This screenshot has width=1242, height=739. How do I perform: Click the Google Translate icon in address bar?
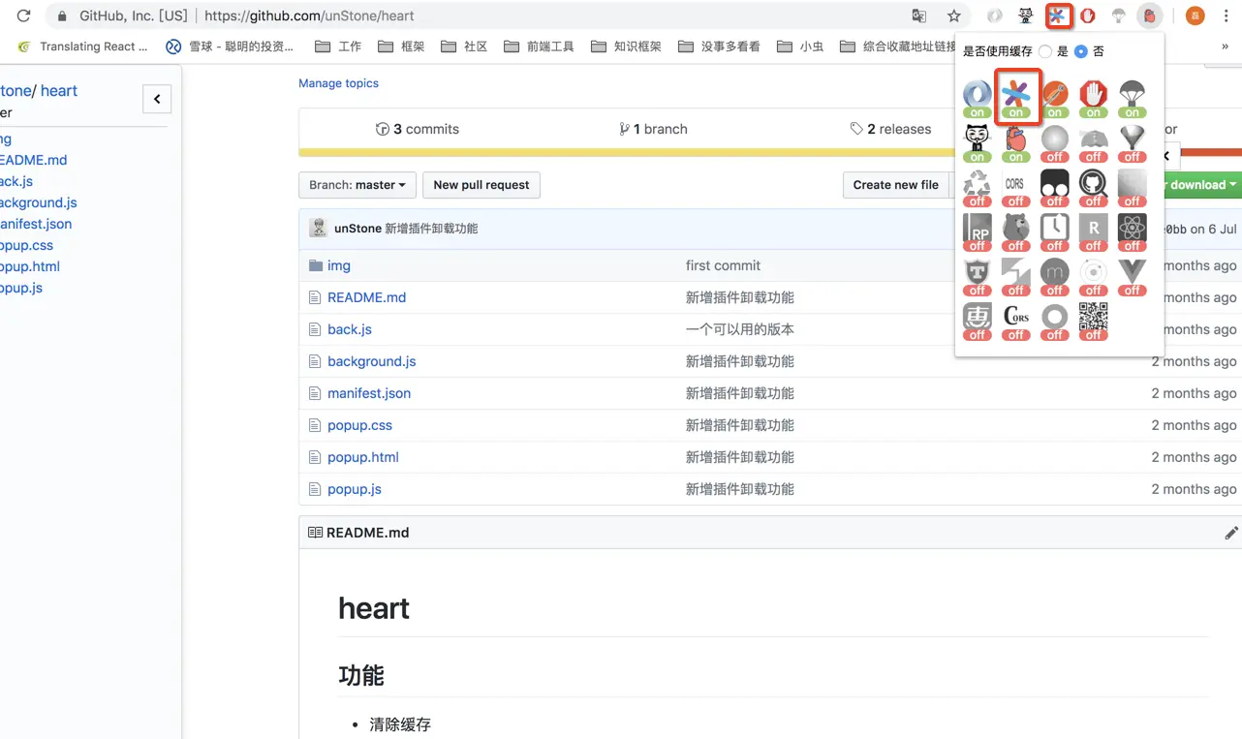click(x=919, y=15)
